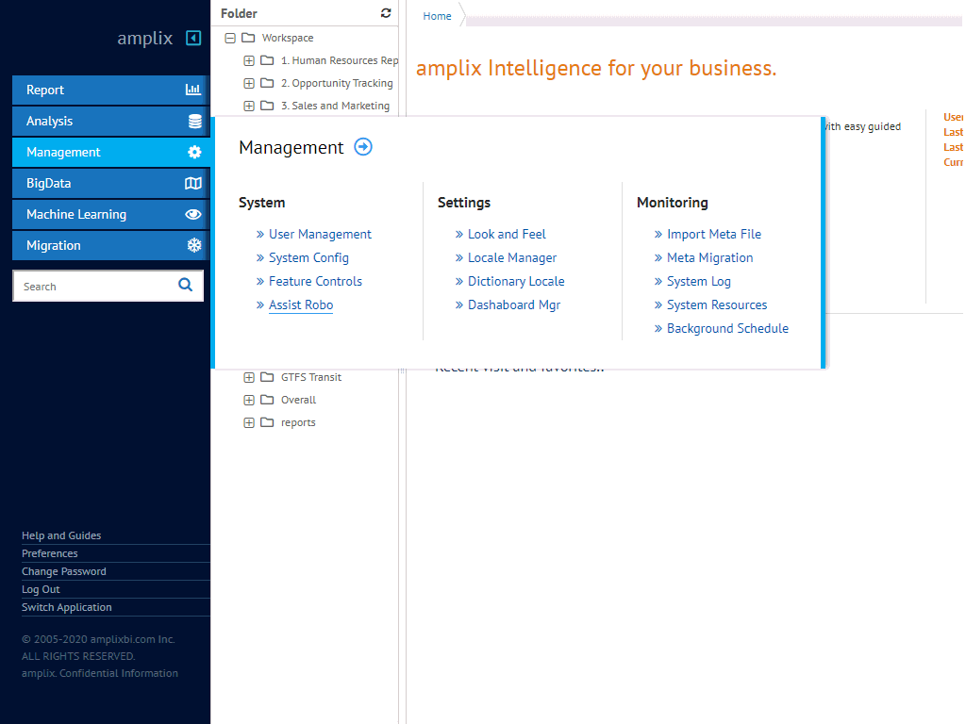
Task: Expand the 2. Opportunity Tracking folder
Action: [x=249, y=83]
